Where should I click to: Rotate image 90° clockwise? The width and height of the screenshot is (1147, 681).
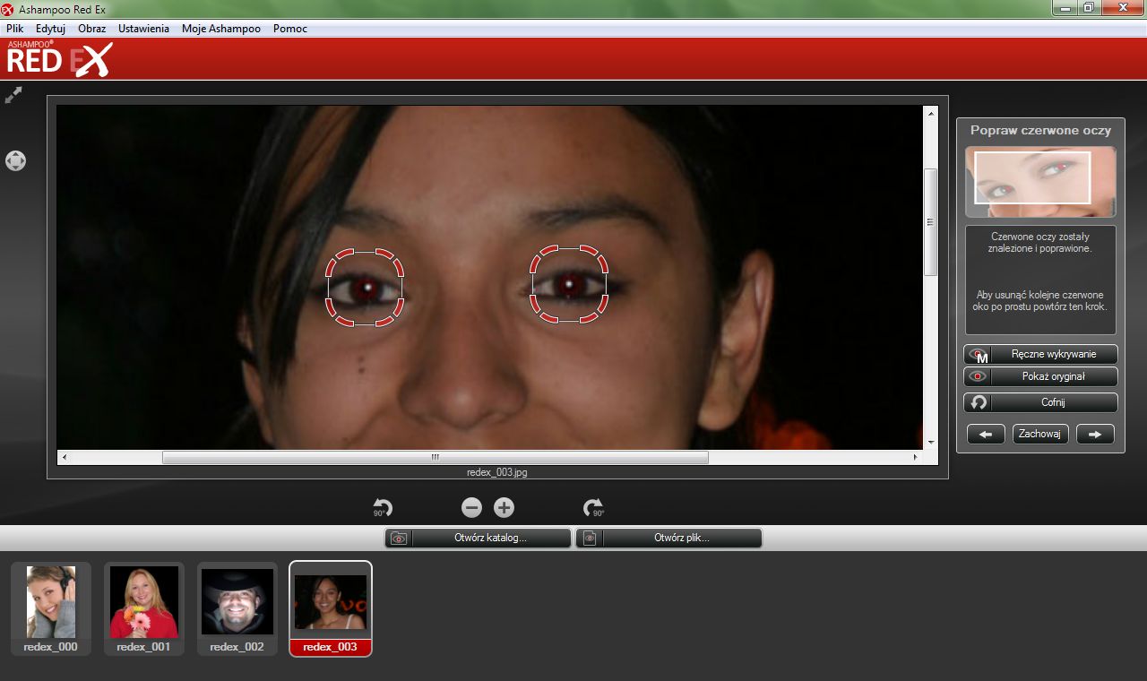[593, 508]
